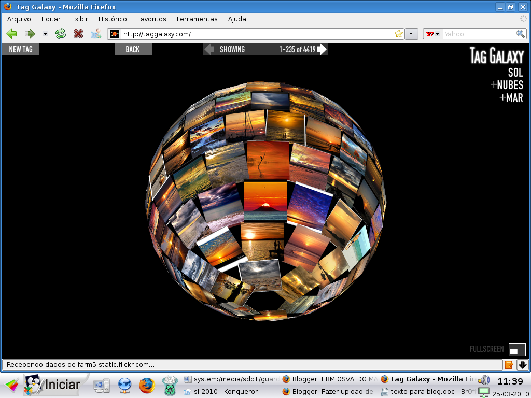The height and width of the screenshot is (398, 531).
Task: Go forward with the green arrow button
Action: [30, 34]
